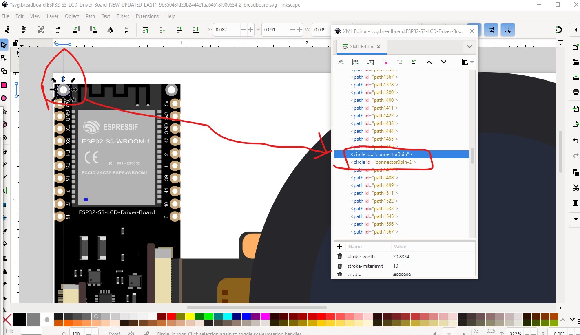Open XML Editor panel dropdown chevron
Viewport: 580px width, 335px height.
click(469, 47)
